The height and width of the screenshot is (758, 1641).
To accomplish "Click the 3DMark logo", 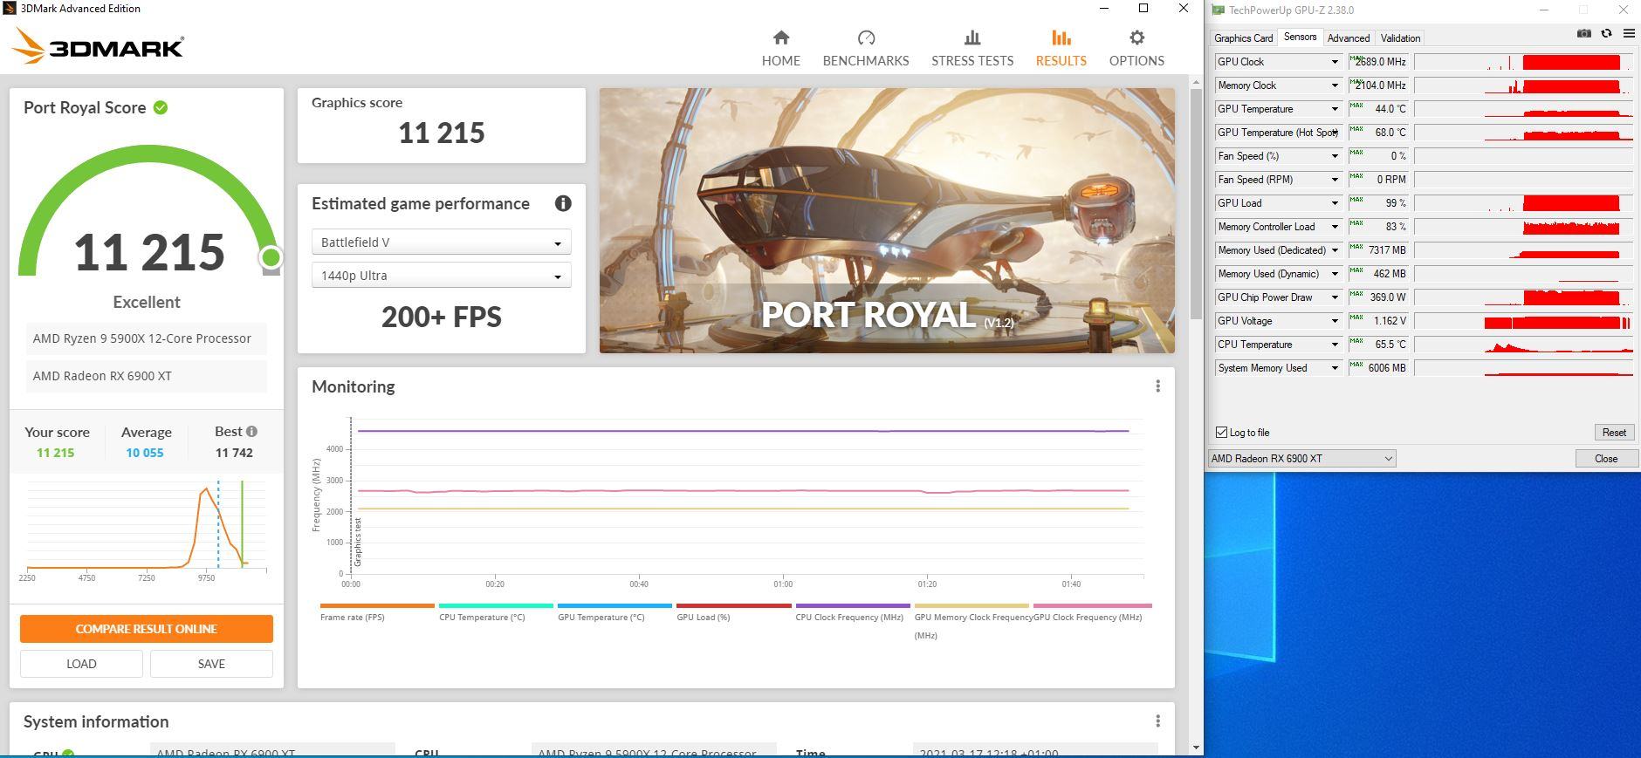I will (x=99, y=45).
